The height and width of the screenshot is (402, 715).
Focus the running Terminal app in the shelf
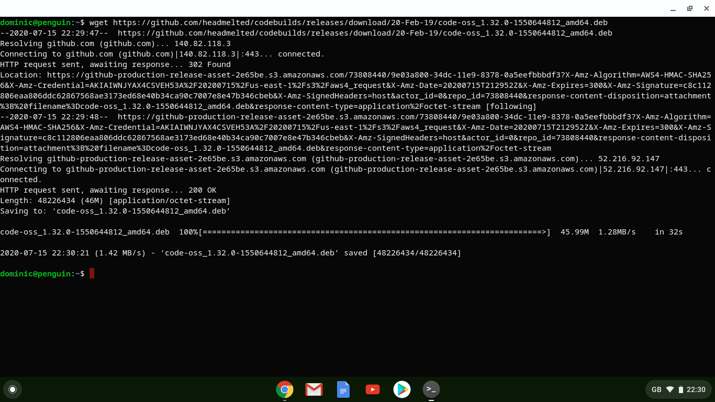(431, 389)
